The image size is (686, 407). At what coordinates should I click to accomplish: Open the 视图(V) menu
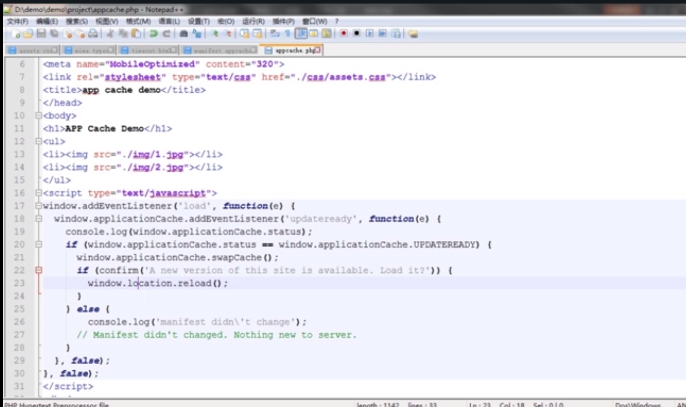pyautogui.click(x=107, y=21)
